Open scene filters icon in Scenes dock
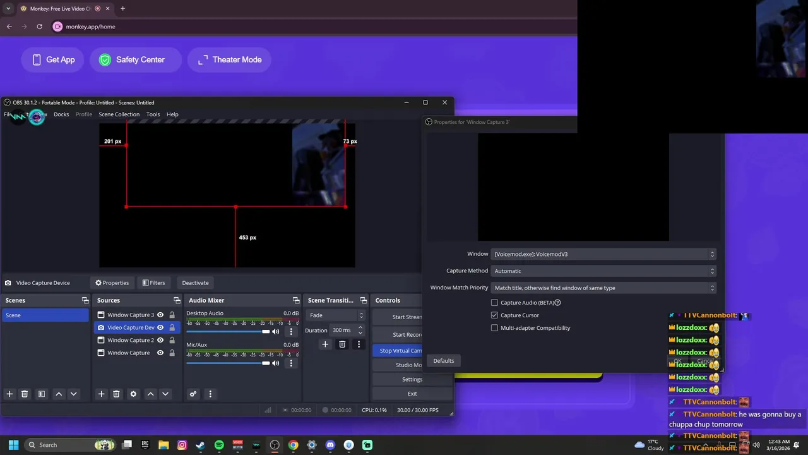The width and height of the screenshot is (808, 455). tap(42, 394)
